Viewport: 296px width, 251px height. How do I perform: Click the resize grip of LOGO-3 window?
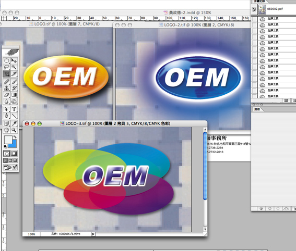[x=205, y=234]
